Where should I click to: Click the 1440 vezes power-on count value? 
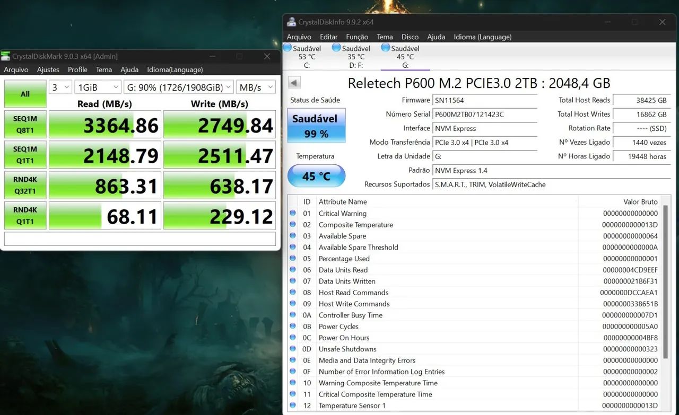click(x=641, y=143)
